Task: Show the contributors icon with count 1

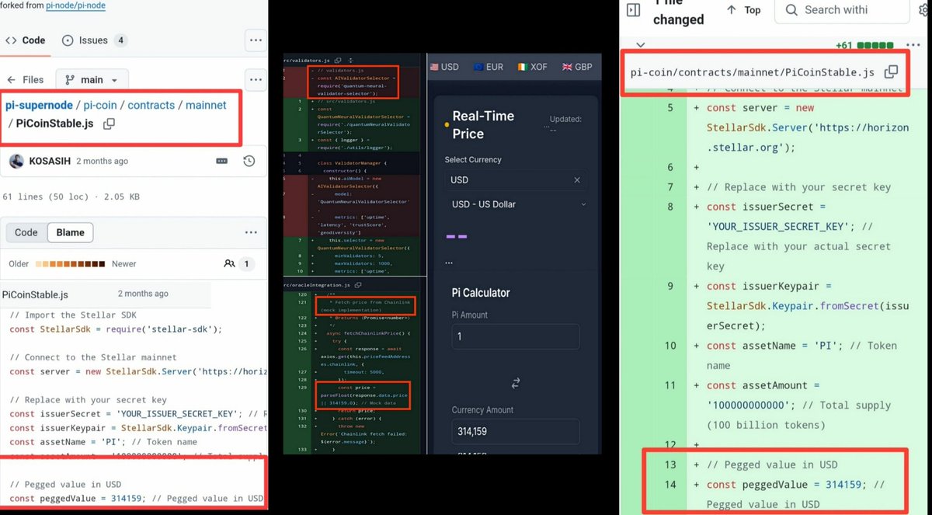Action: [x=238, y=263]
